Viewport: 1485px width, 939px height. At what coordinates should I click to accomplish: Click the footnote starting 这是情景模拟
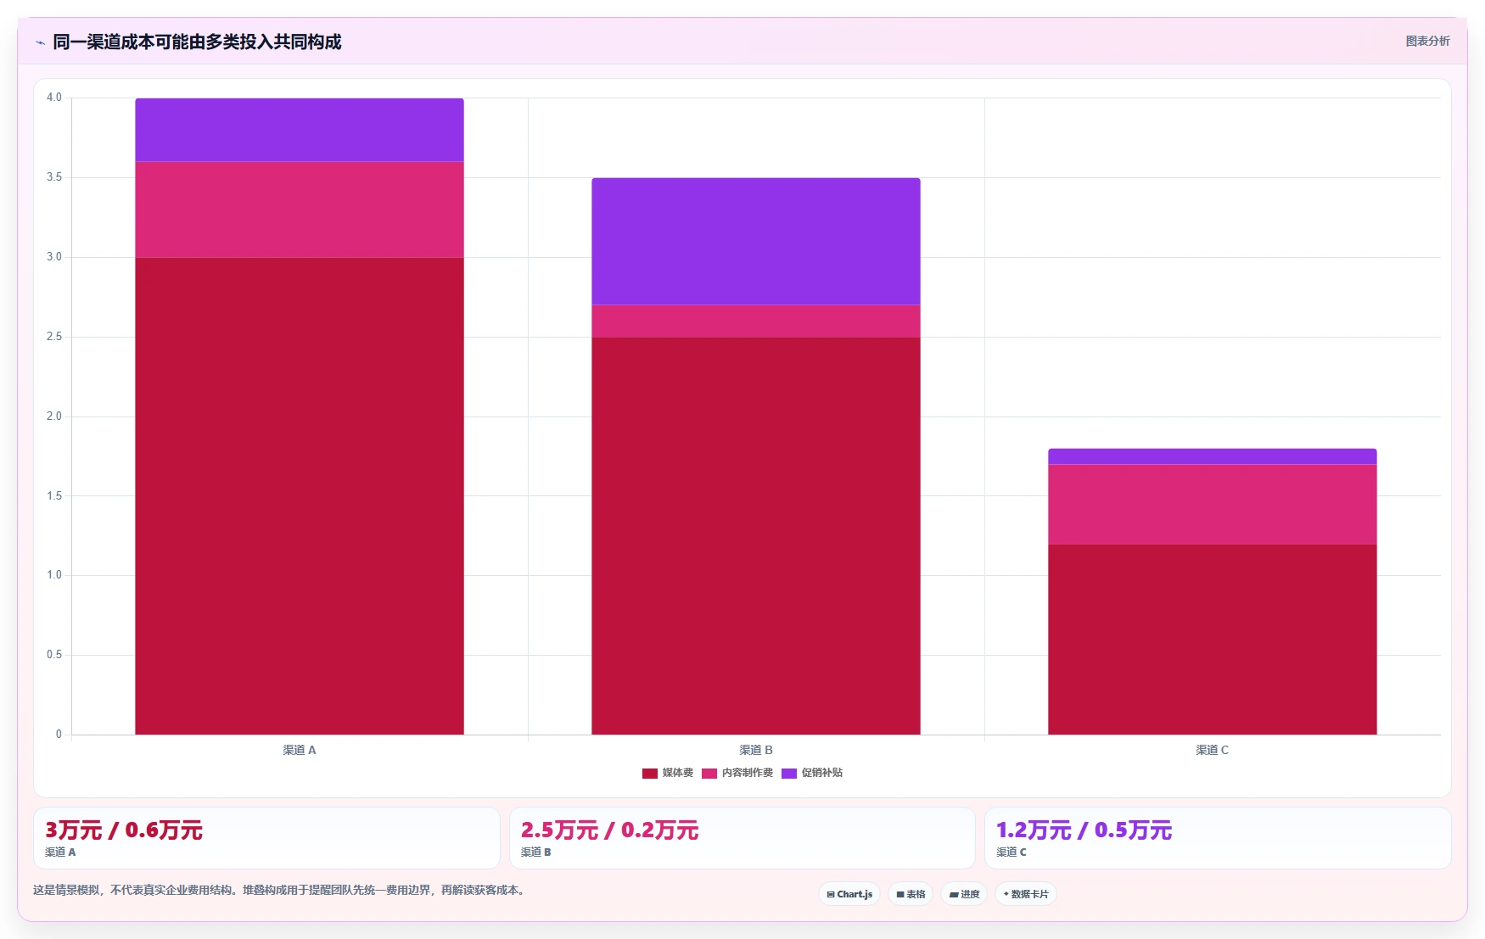[280, 890]
